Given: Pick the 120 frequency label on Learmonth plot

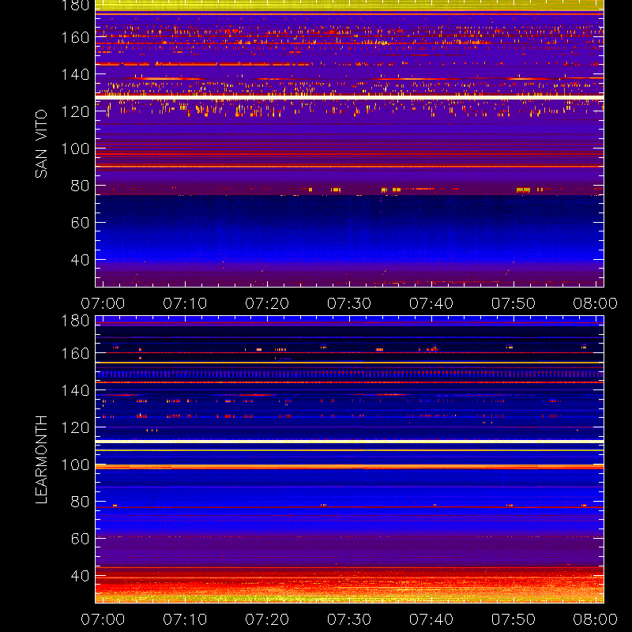Looking at the screenshot, I should (x=75, y=427).
